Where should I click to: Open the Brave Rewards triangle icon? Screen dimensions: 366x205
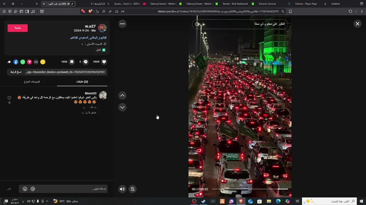click(x=83, y=11)
